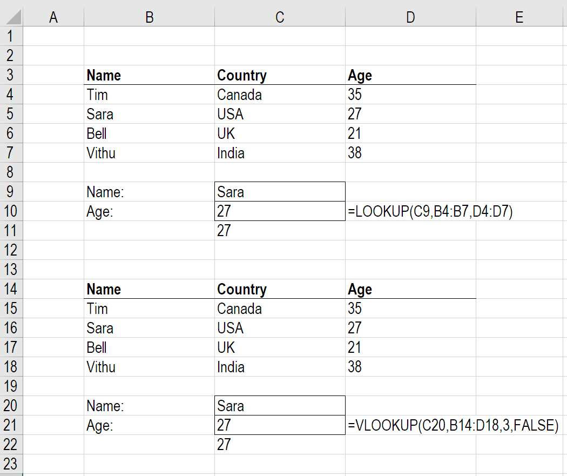Screen dimensions: 567x476
Task: Select column E header
Action: click(519, 17)
